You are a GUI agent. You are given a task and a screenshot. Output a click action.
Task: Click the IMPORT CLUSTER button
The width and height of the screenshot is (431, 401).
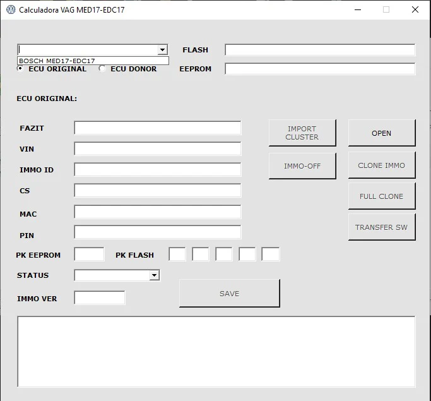[302, 133]
